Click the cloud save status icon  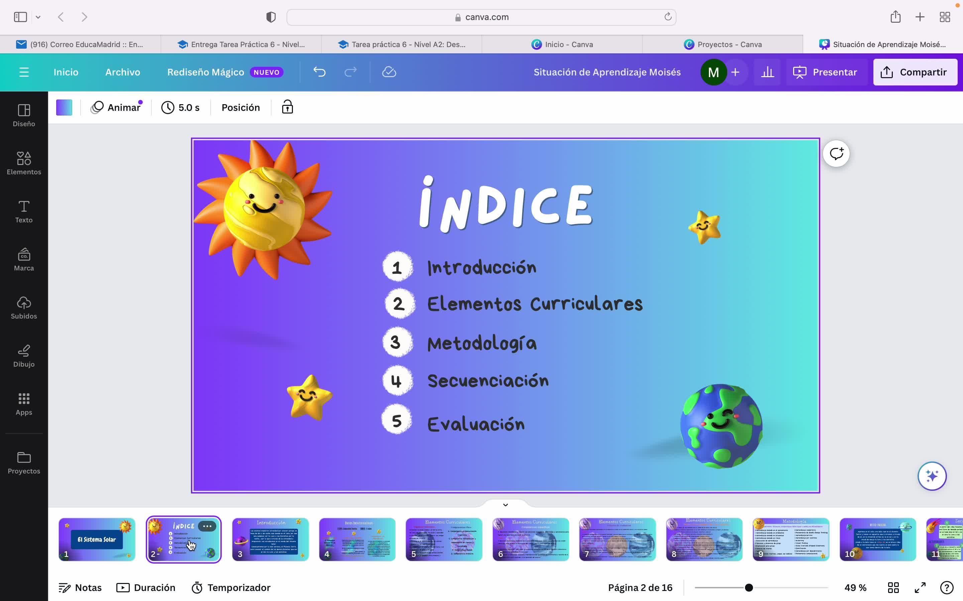(x=389, y=72)
